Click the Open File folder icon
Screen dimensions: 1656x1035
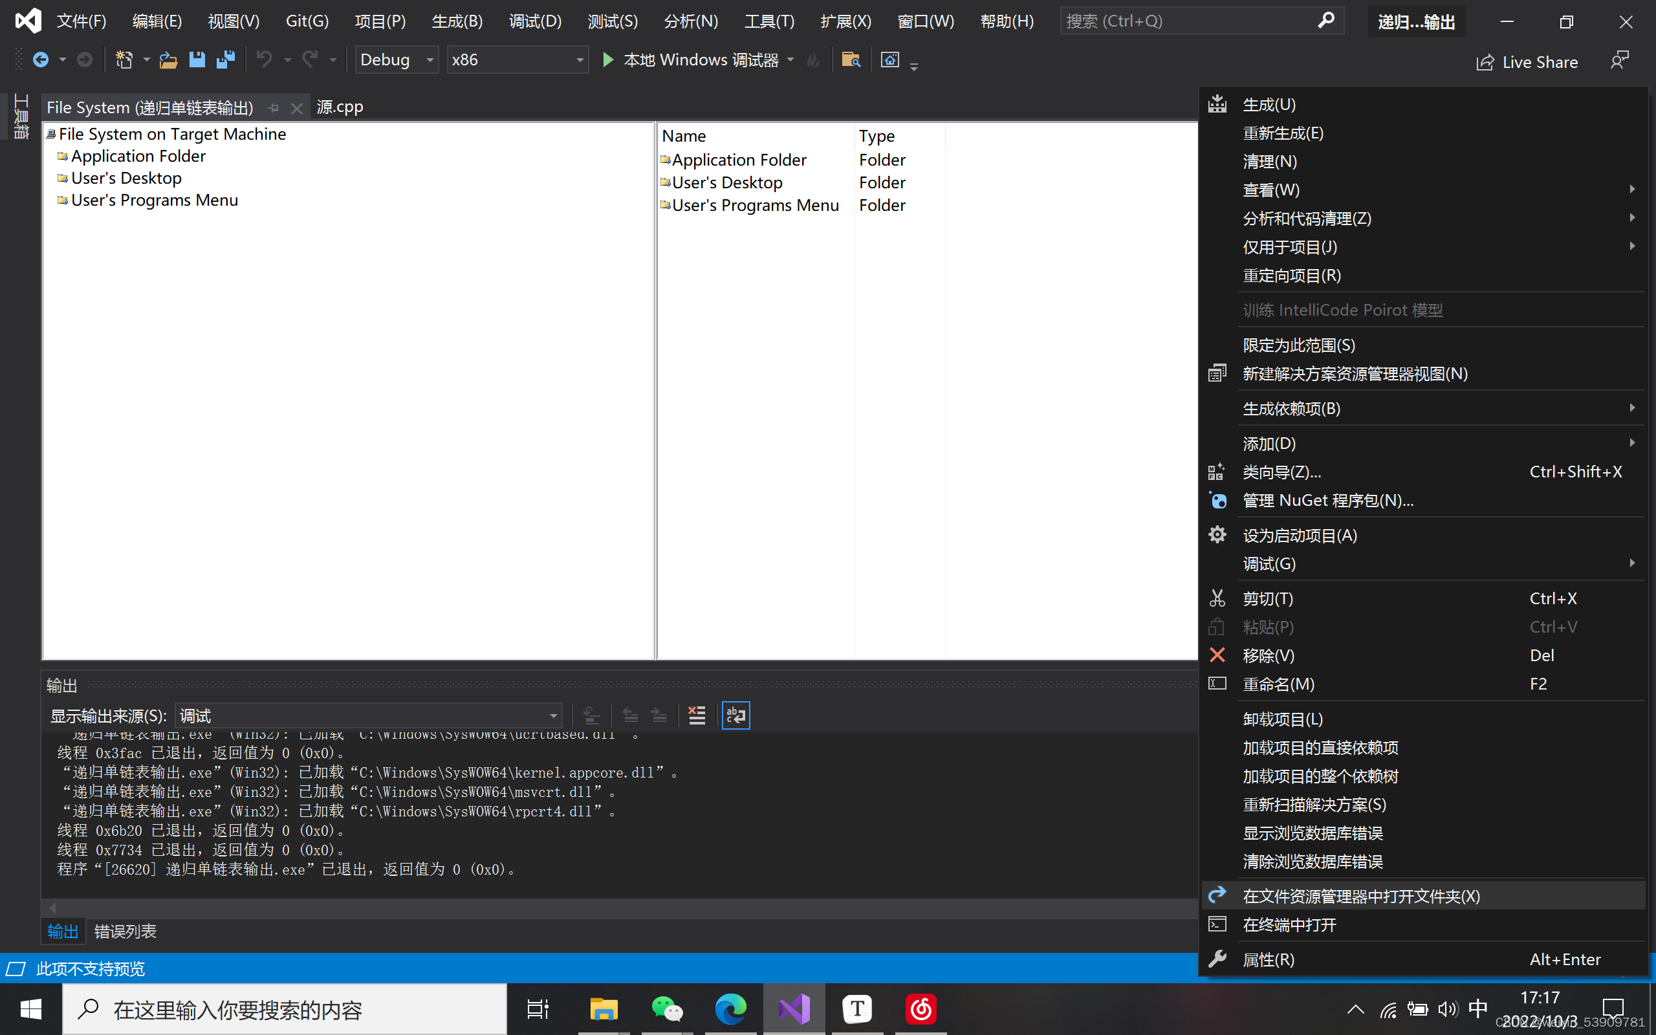(x=168, y=60)
